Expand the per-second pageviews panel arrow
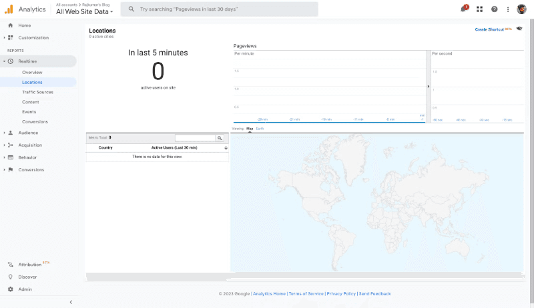 429,87
